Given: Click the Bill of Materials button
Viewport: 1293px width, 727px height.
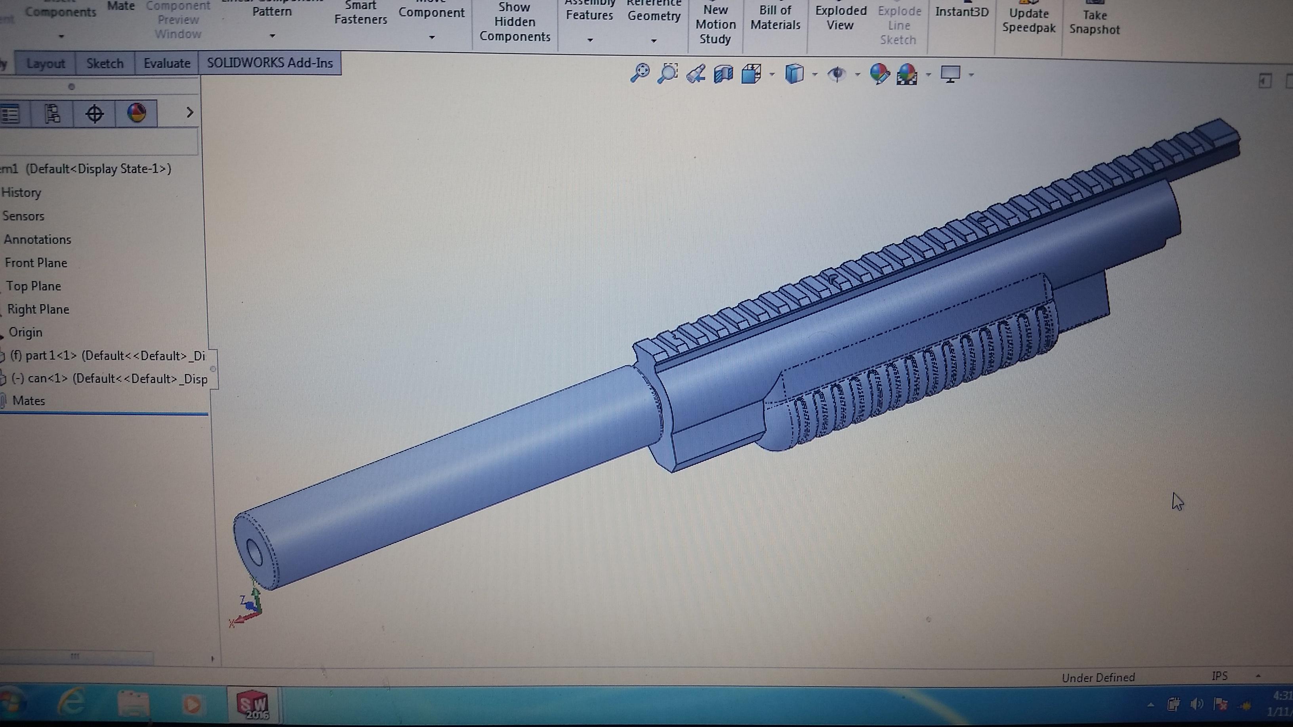Looking at the screenshot, I should click(x=775, y=17).
